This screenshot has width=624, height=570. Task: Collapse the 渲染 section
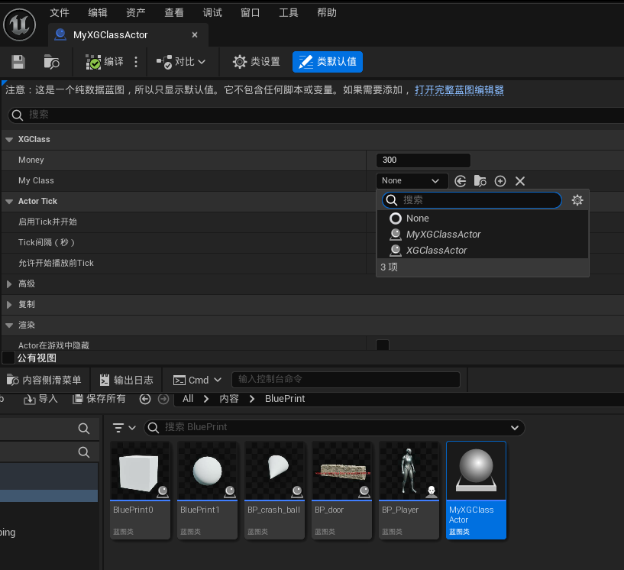point(9,325)
